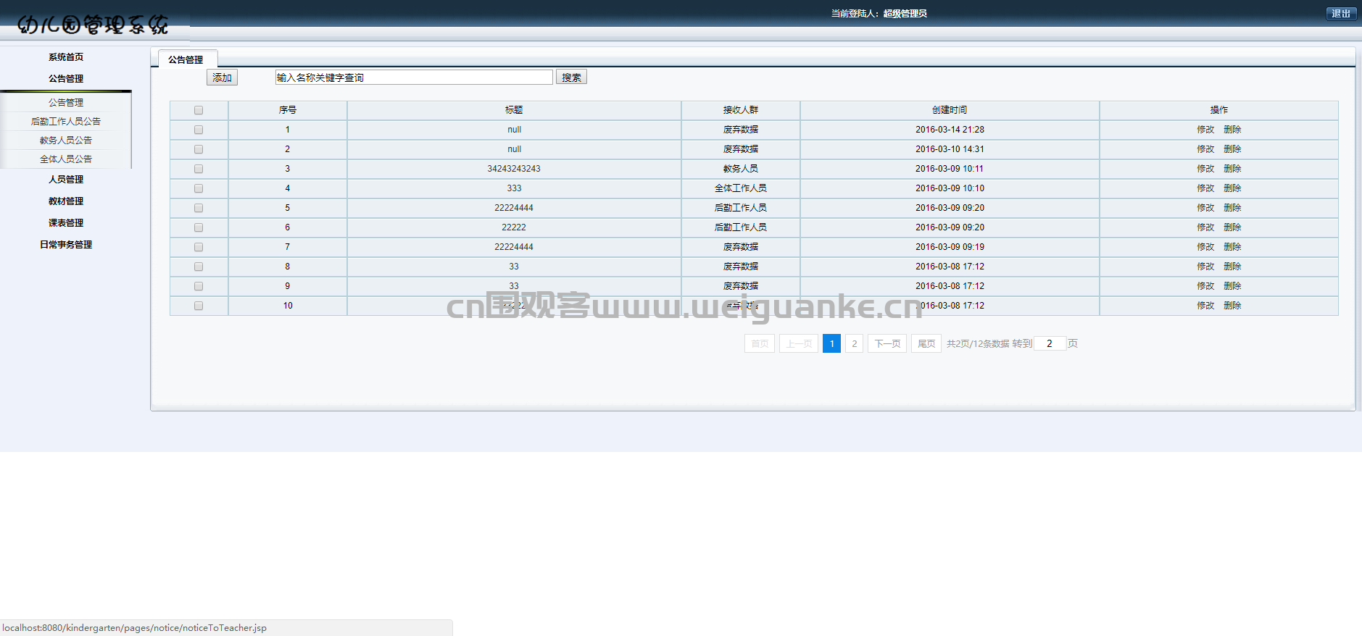The image size is (1362, 636).
Task: Click 删除 for row number 8
Action: 1232,267
